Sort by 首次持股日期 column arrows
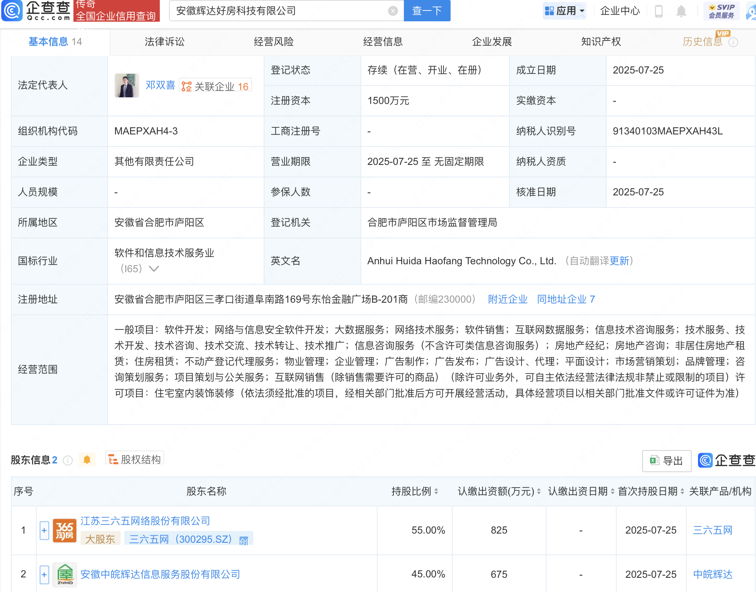 [x=682, y=491]
